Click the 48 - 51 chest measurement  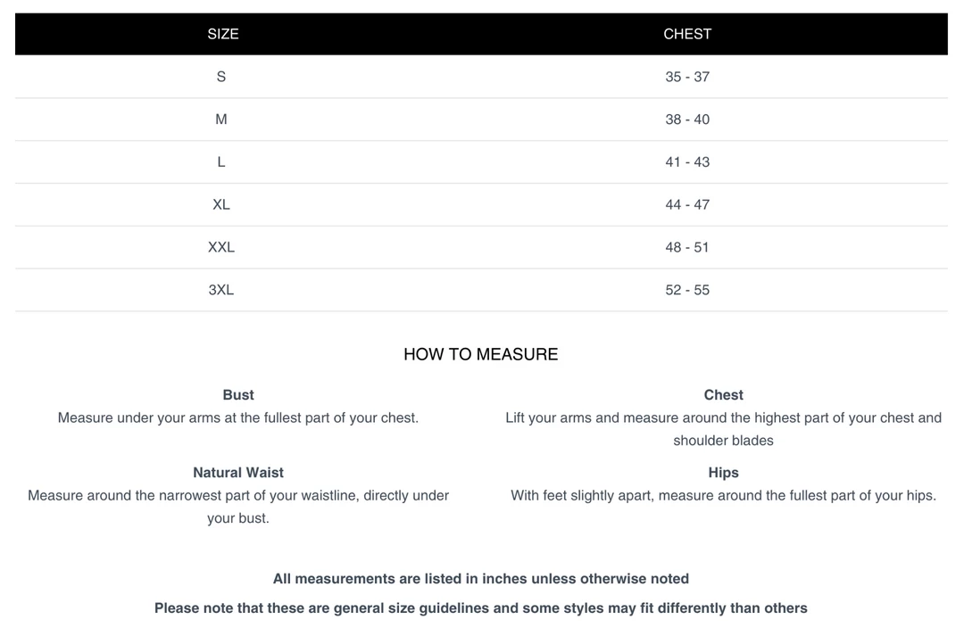point(687,247)
